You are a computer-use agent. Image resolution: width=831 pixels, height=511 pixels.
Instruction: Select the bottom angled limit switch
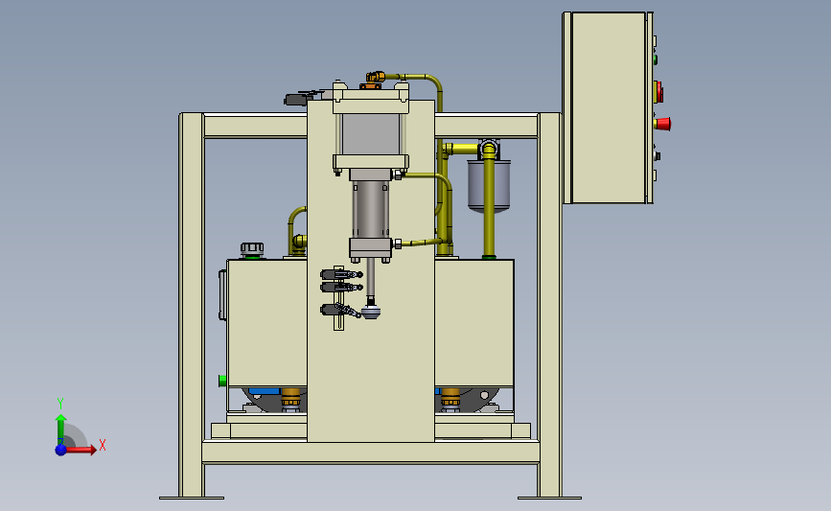coord(340,310)
